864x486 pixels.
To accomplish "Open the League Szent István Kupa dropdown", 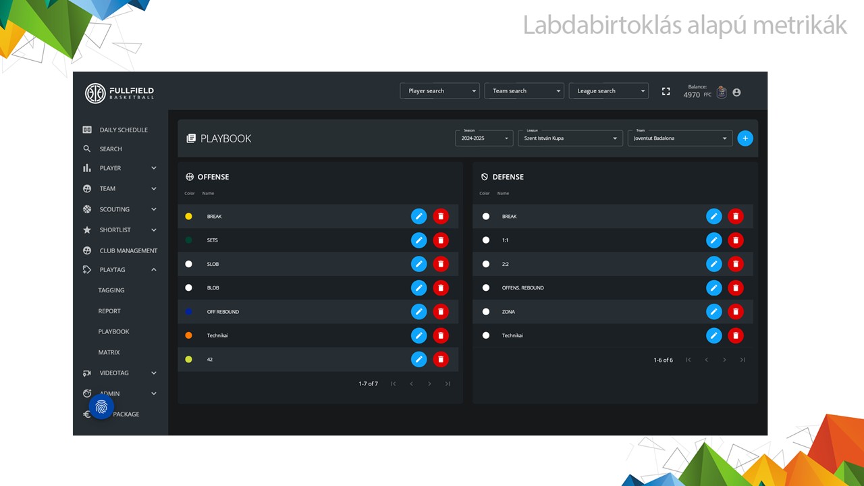I will pos(570,138).
